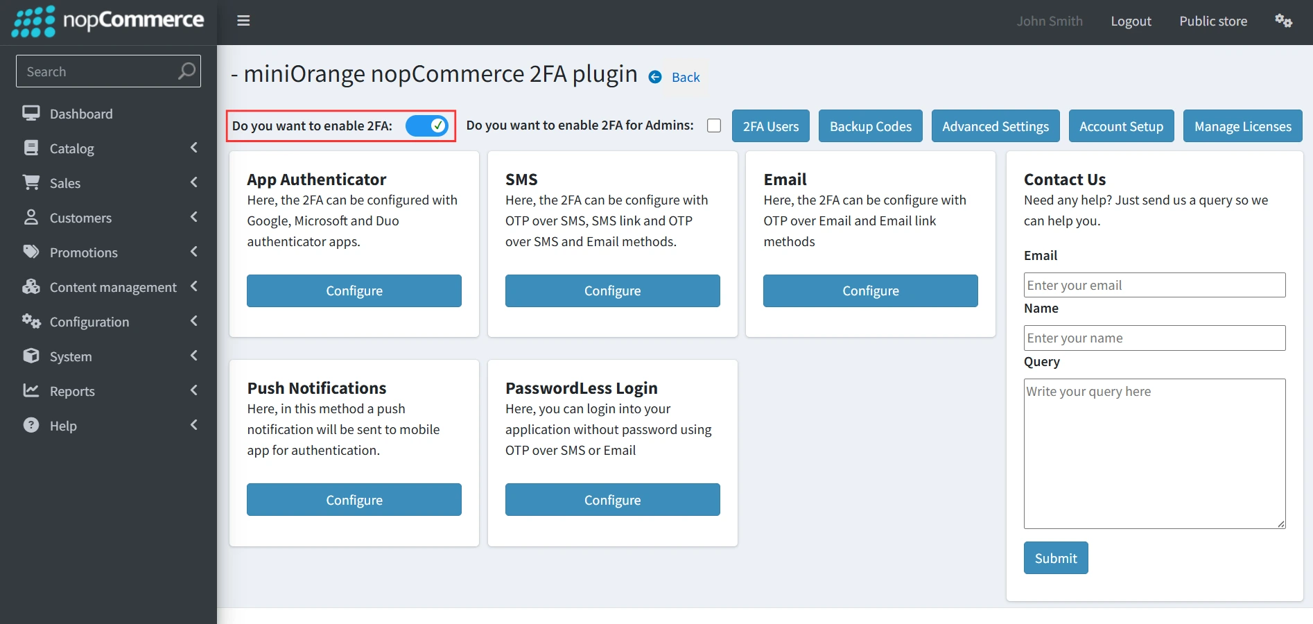Click the Back link next to the title
This screenshot has width=1313, height=624.
684,77
